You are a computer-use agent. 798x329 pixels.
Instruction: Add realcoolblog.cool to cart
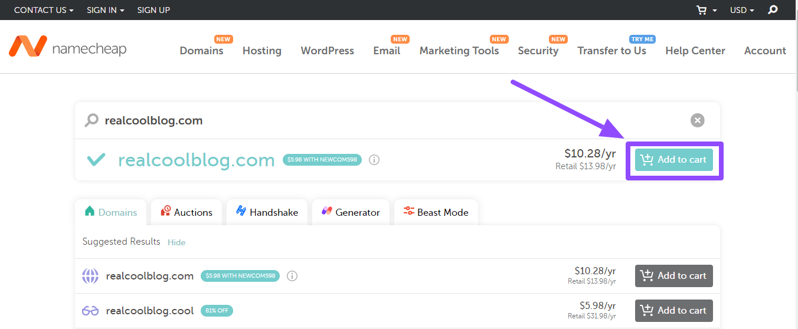(x=674, y=311)
